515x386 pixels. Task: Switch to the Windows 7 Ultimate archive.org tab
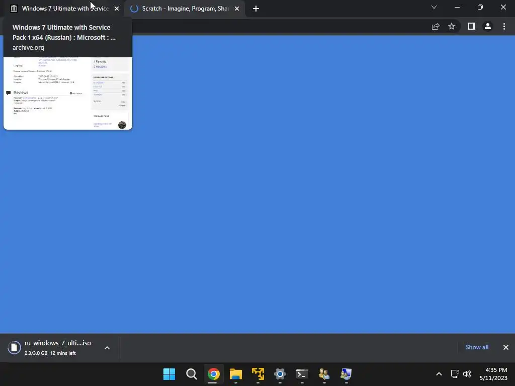click(65, 9)
